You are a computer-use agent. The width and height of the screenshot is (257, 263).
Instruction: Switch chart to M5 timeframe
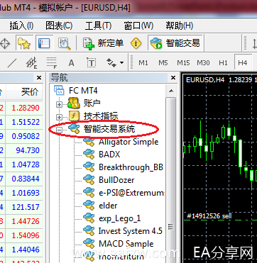click(163, 63)
